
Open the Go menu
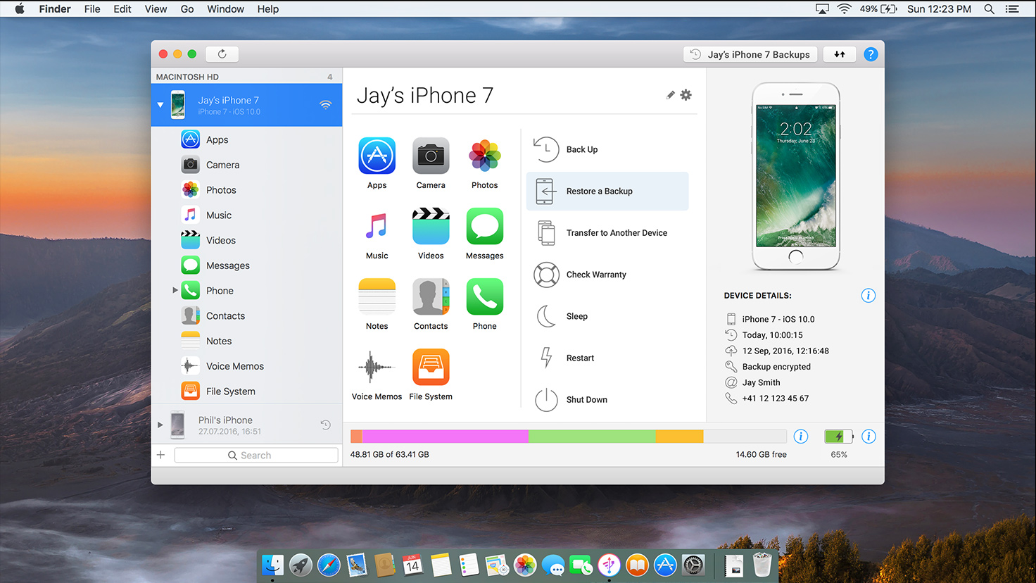pyautogui.click(x=187, y=9)
